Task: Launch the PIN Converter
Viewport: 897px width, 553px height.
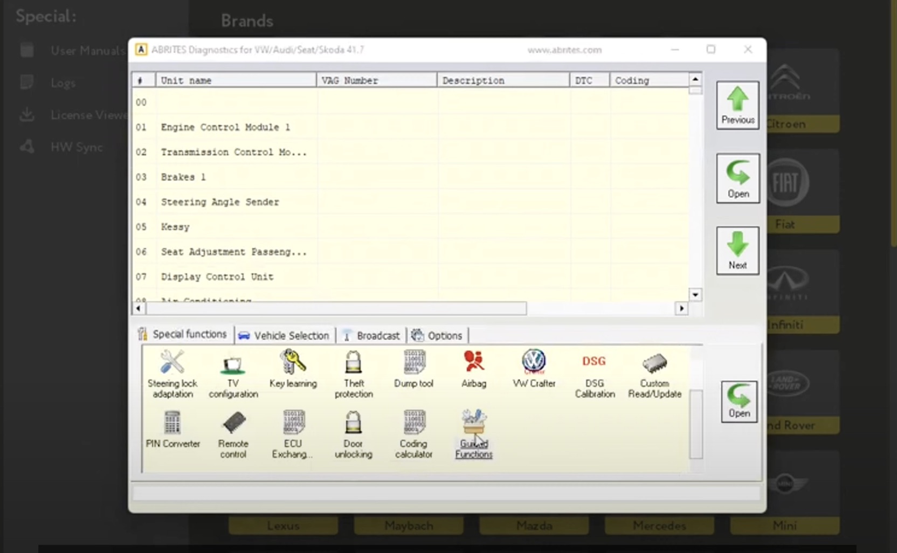Action: tap(172, 430)
